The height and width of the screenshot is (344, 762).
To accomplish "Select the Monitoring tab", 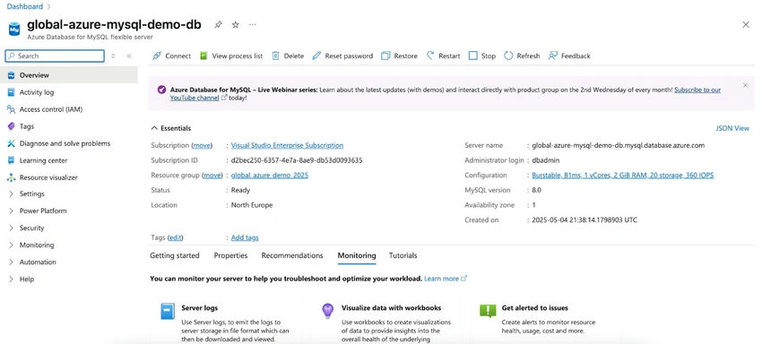I will tap(357, 255).
